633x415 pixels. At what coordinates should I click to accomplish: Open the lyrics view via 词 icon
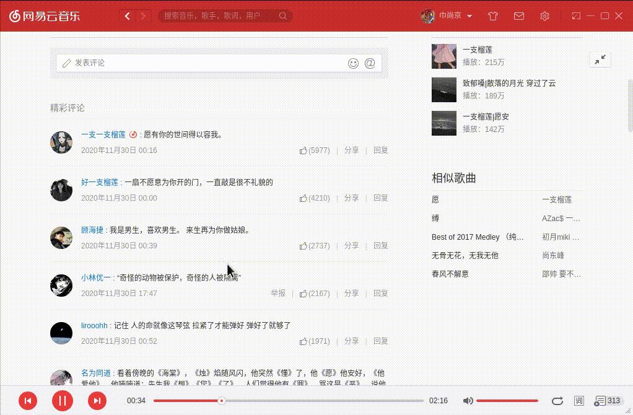(579, 401)
